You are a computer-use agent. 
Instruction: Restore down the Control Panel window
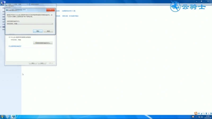(x=201, y=1)
